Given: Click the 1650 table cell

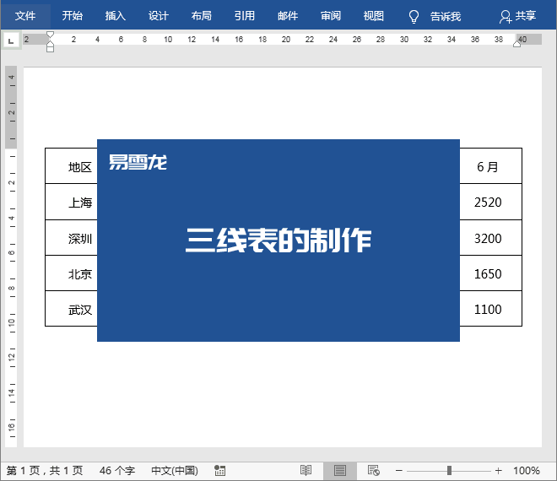Looking at the screenshot, I should coord(490,273).
